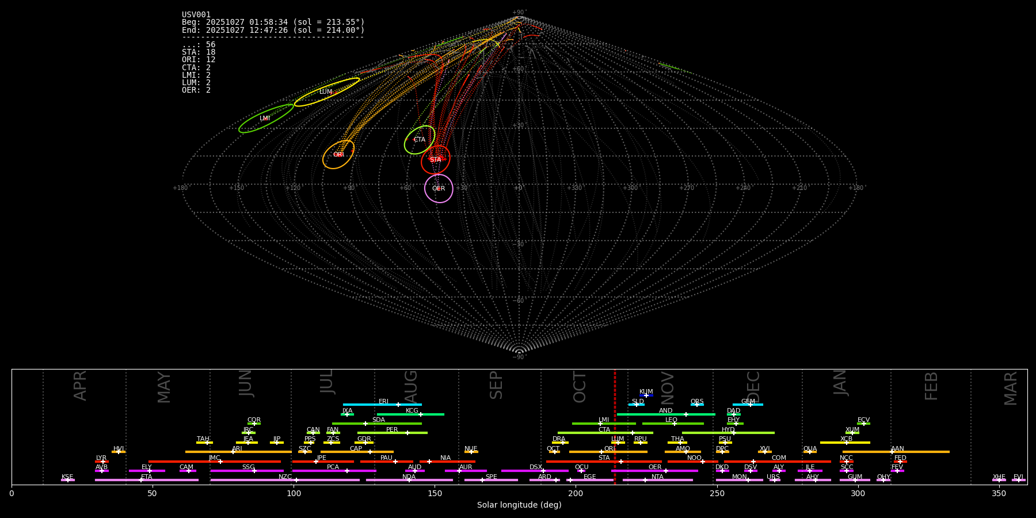This screenshot has width=1036, height=518.
Task: Click the 'Solar longitude (deg)' axis label
Action: point(519,505)
